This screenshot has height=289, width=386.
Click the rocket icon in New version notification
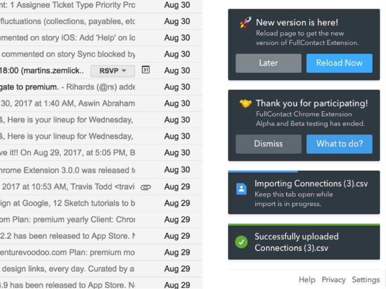(245, 22)
